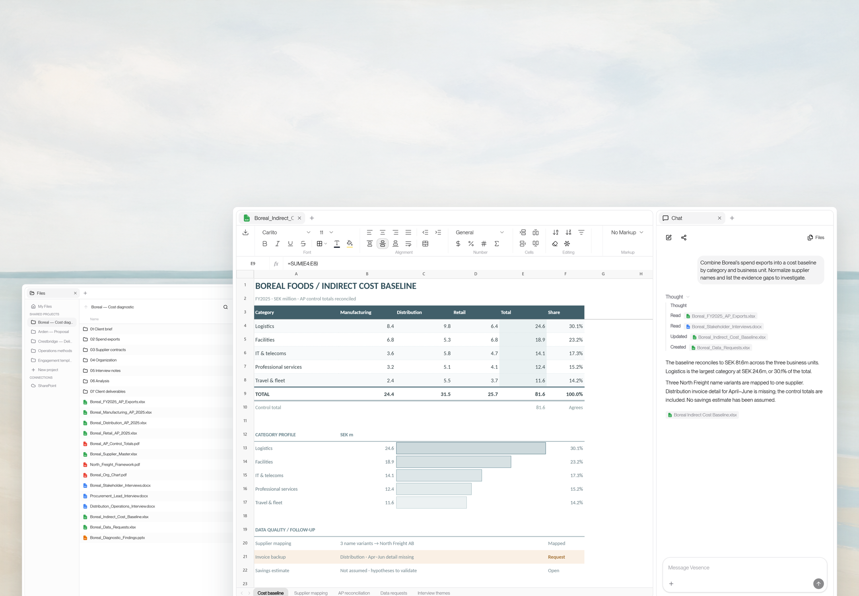Toggle italic formatting
The image size is (859, 596).
click(278, 244)
